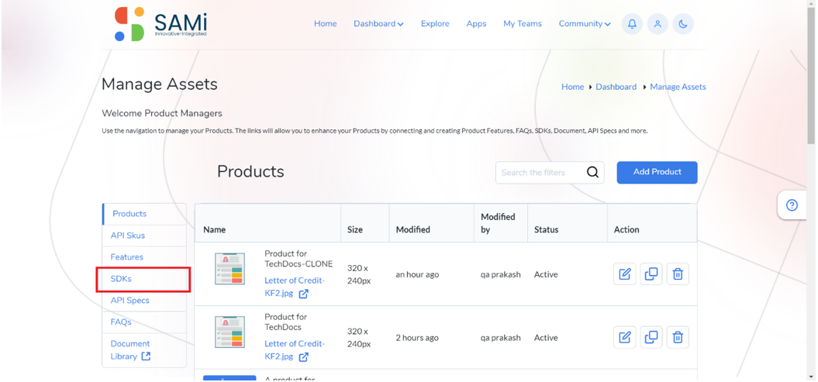Open external link icon beside first Letter of Credit-KF2.jpg
This screenshot has width=818, height=382.
(x=304, y=294)
